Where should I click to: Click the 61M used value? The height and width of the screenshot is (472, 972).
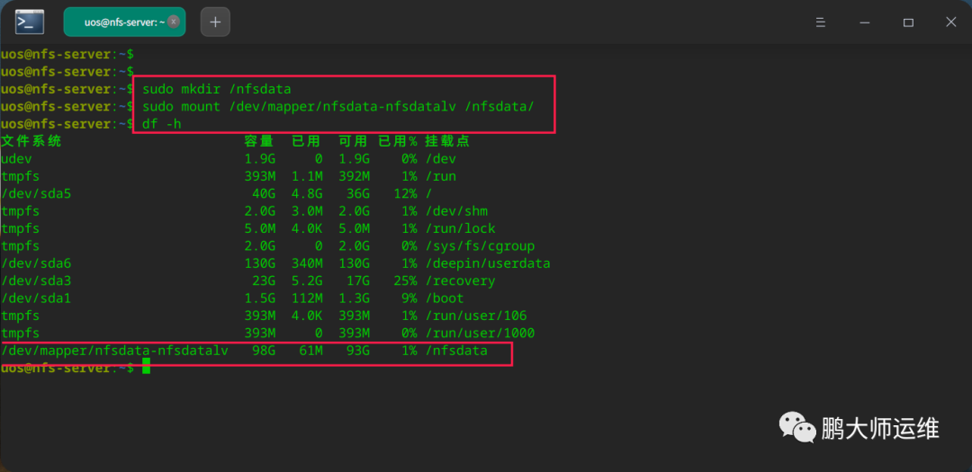pyautogui.click(x=310, y=352)
